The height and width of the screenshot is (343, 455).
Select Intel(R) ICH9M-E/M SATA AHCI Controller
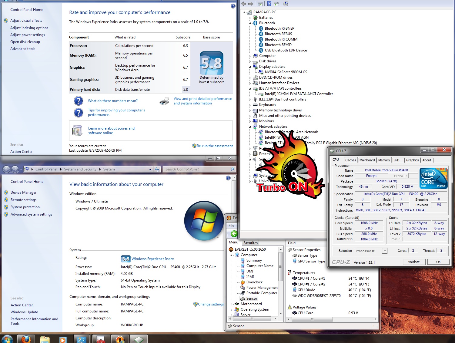299,94
